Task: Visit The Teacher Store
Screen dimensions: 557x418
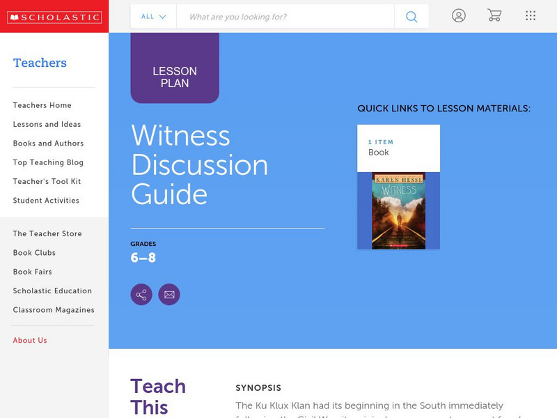Action: (x=47, y=233)
